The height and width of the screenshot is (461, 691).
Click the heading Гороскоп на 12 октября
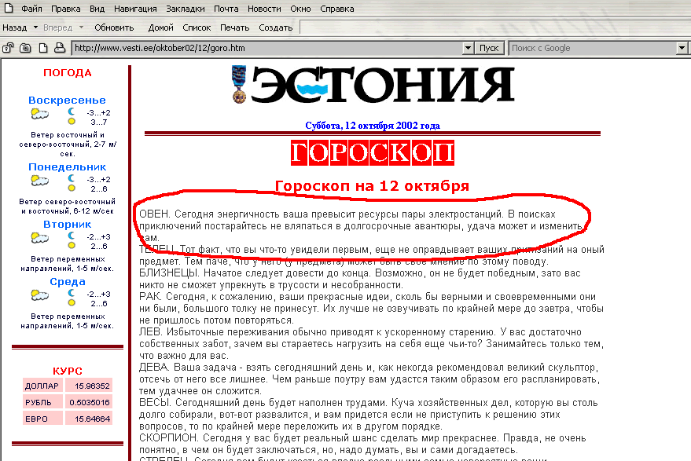372,186
